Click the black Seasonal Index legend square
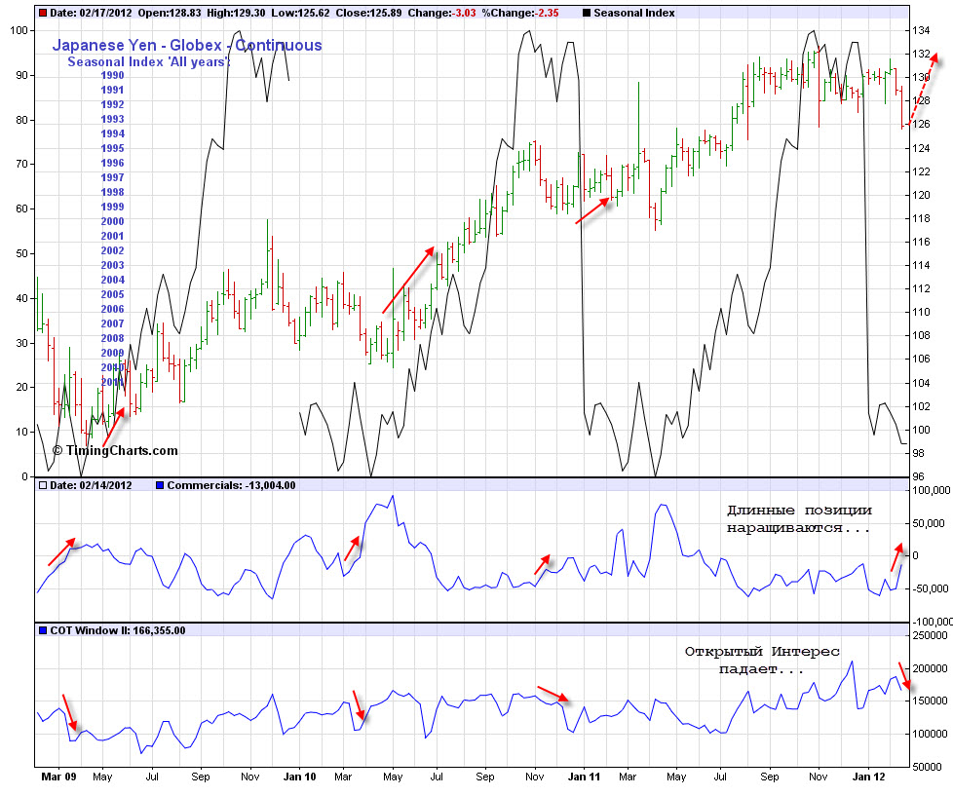The image size is (953, 796). click(x=585, y=14)
